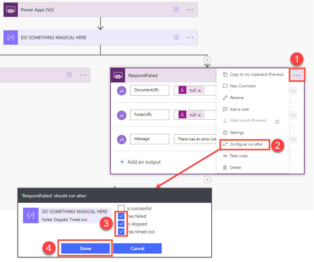
Task: Disable the 'has timed out' checkbox
Action: pos(121,231)
